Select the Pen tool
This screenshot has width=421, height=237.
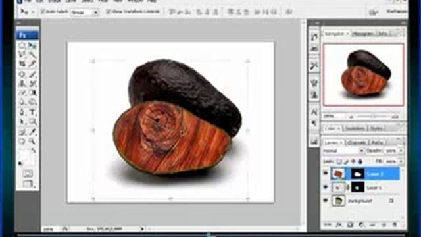[22, 113]
